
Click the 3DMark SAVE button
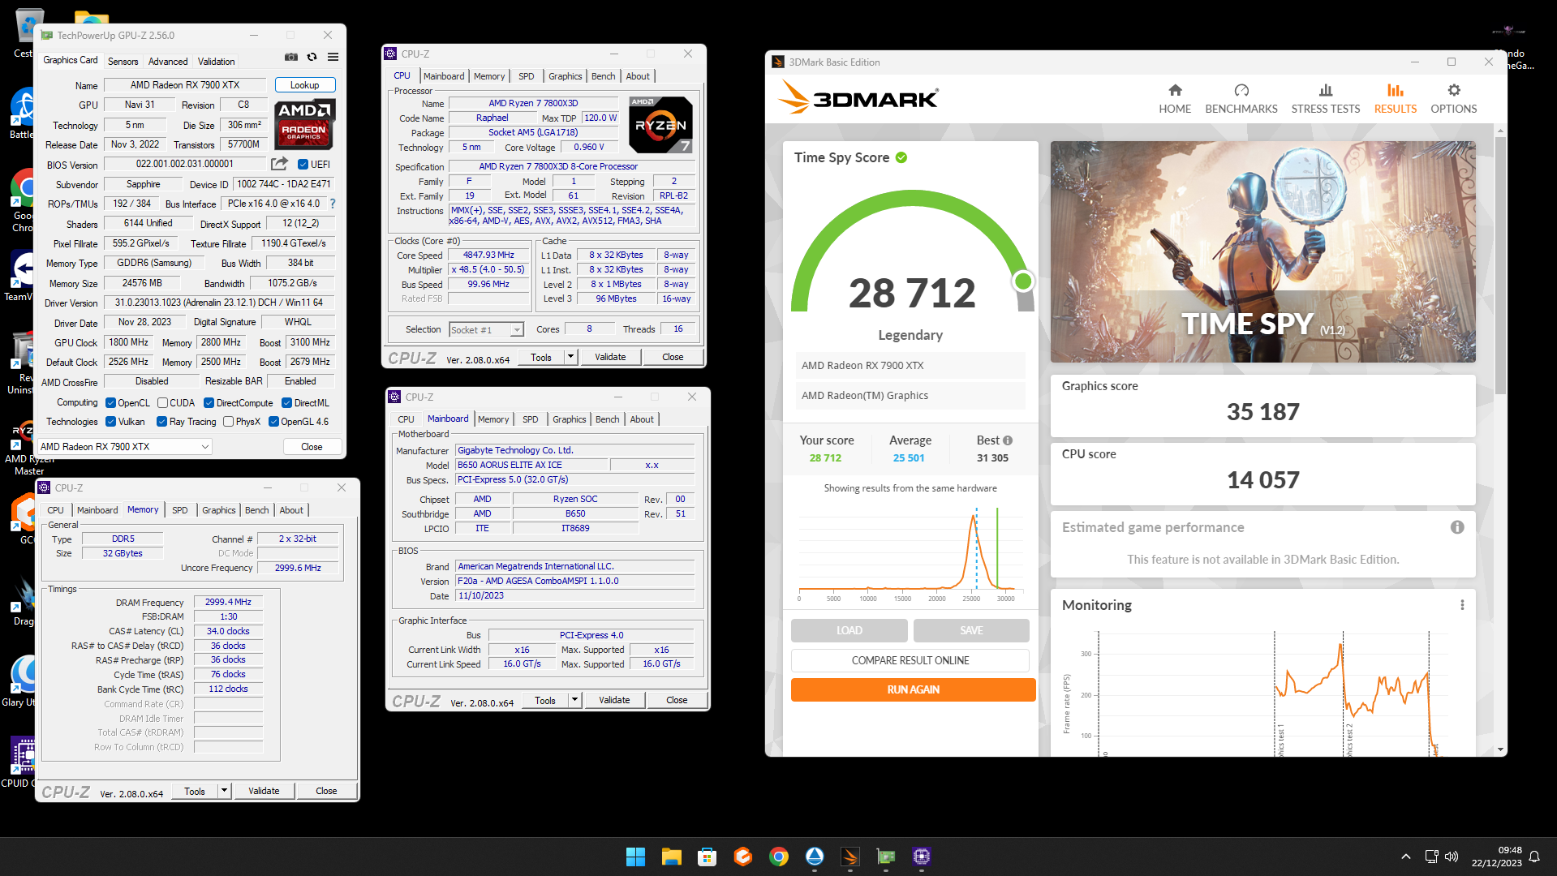coord(971,630)
